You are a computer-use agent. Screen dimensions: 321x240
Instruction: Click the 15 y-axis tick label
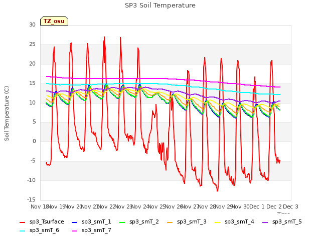click(x=32, y=83)
